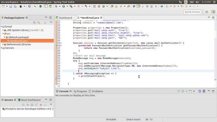This screenshot has height=122, width=217.
Task: Click the green Run button icon
Action: [x=63, y=6]
